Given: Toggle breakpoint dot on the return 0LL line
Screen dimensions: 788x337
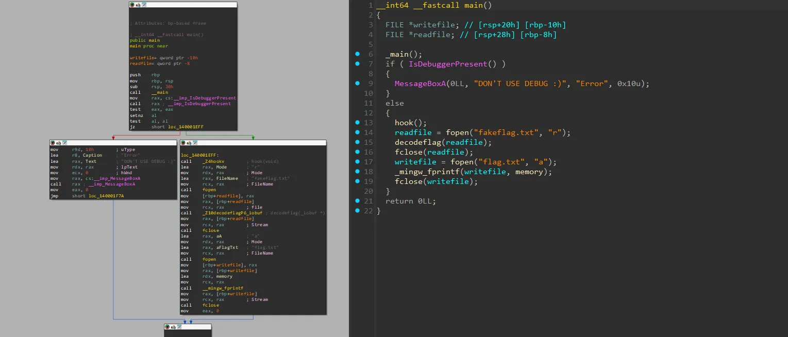Looking at the screenshot, I should tap(357, 201).
